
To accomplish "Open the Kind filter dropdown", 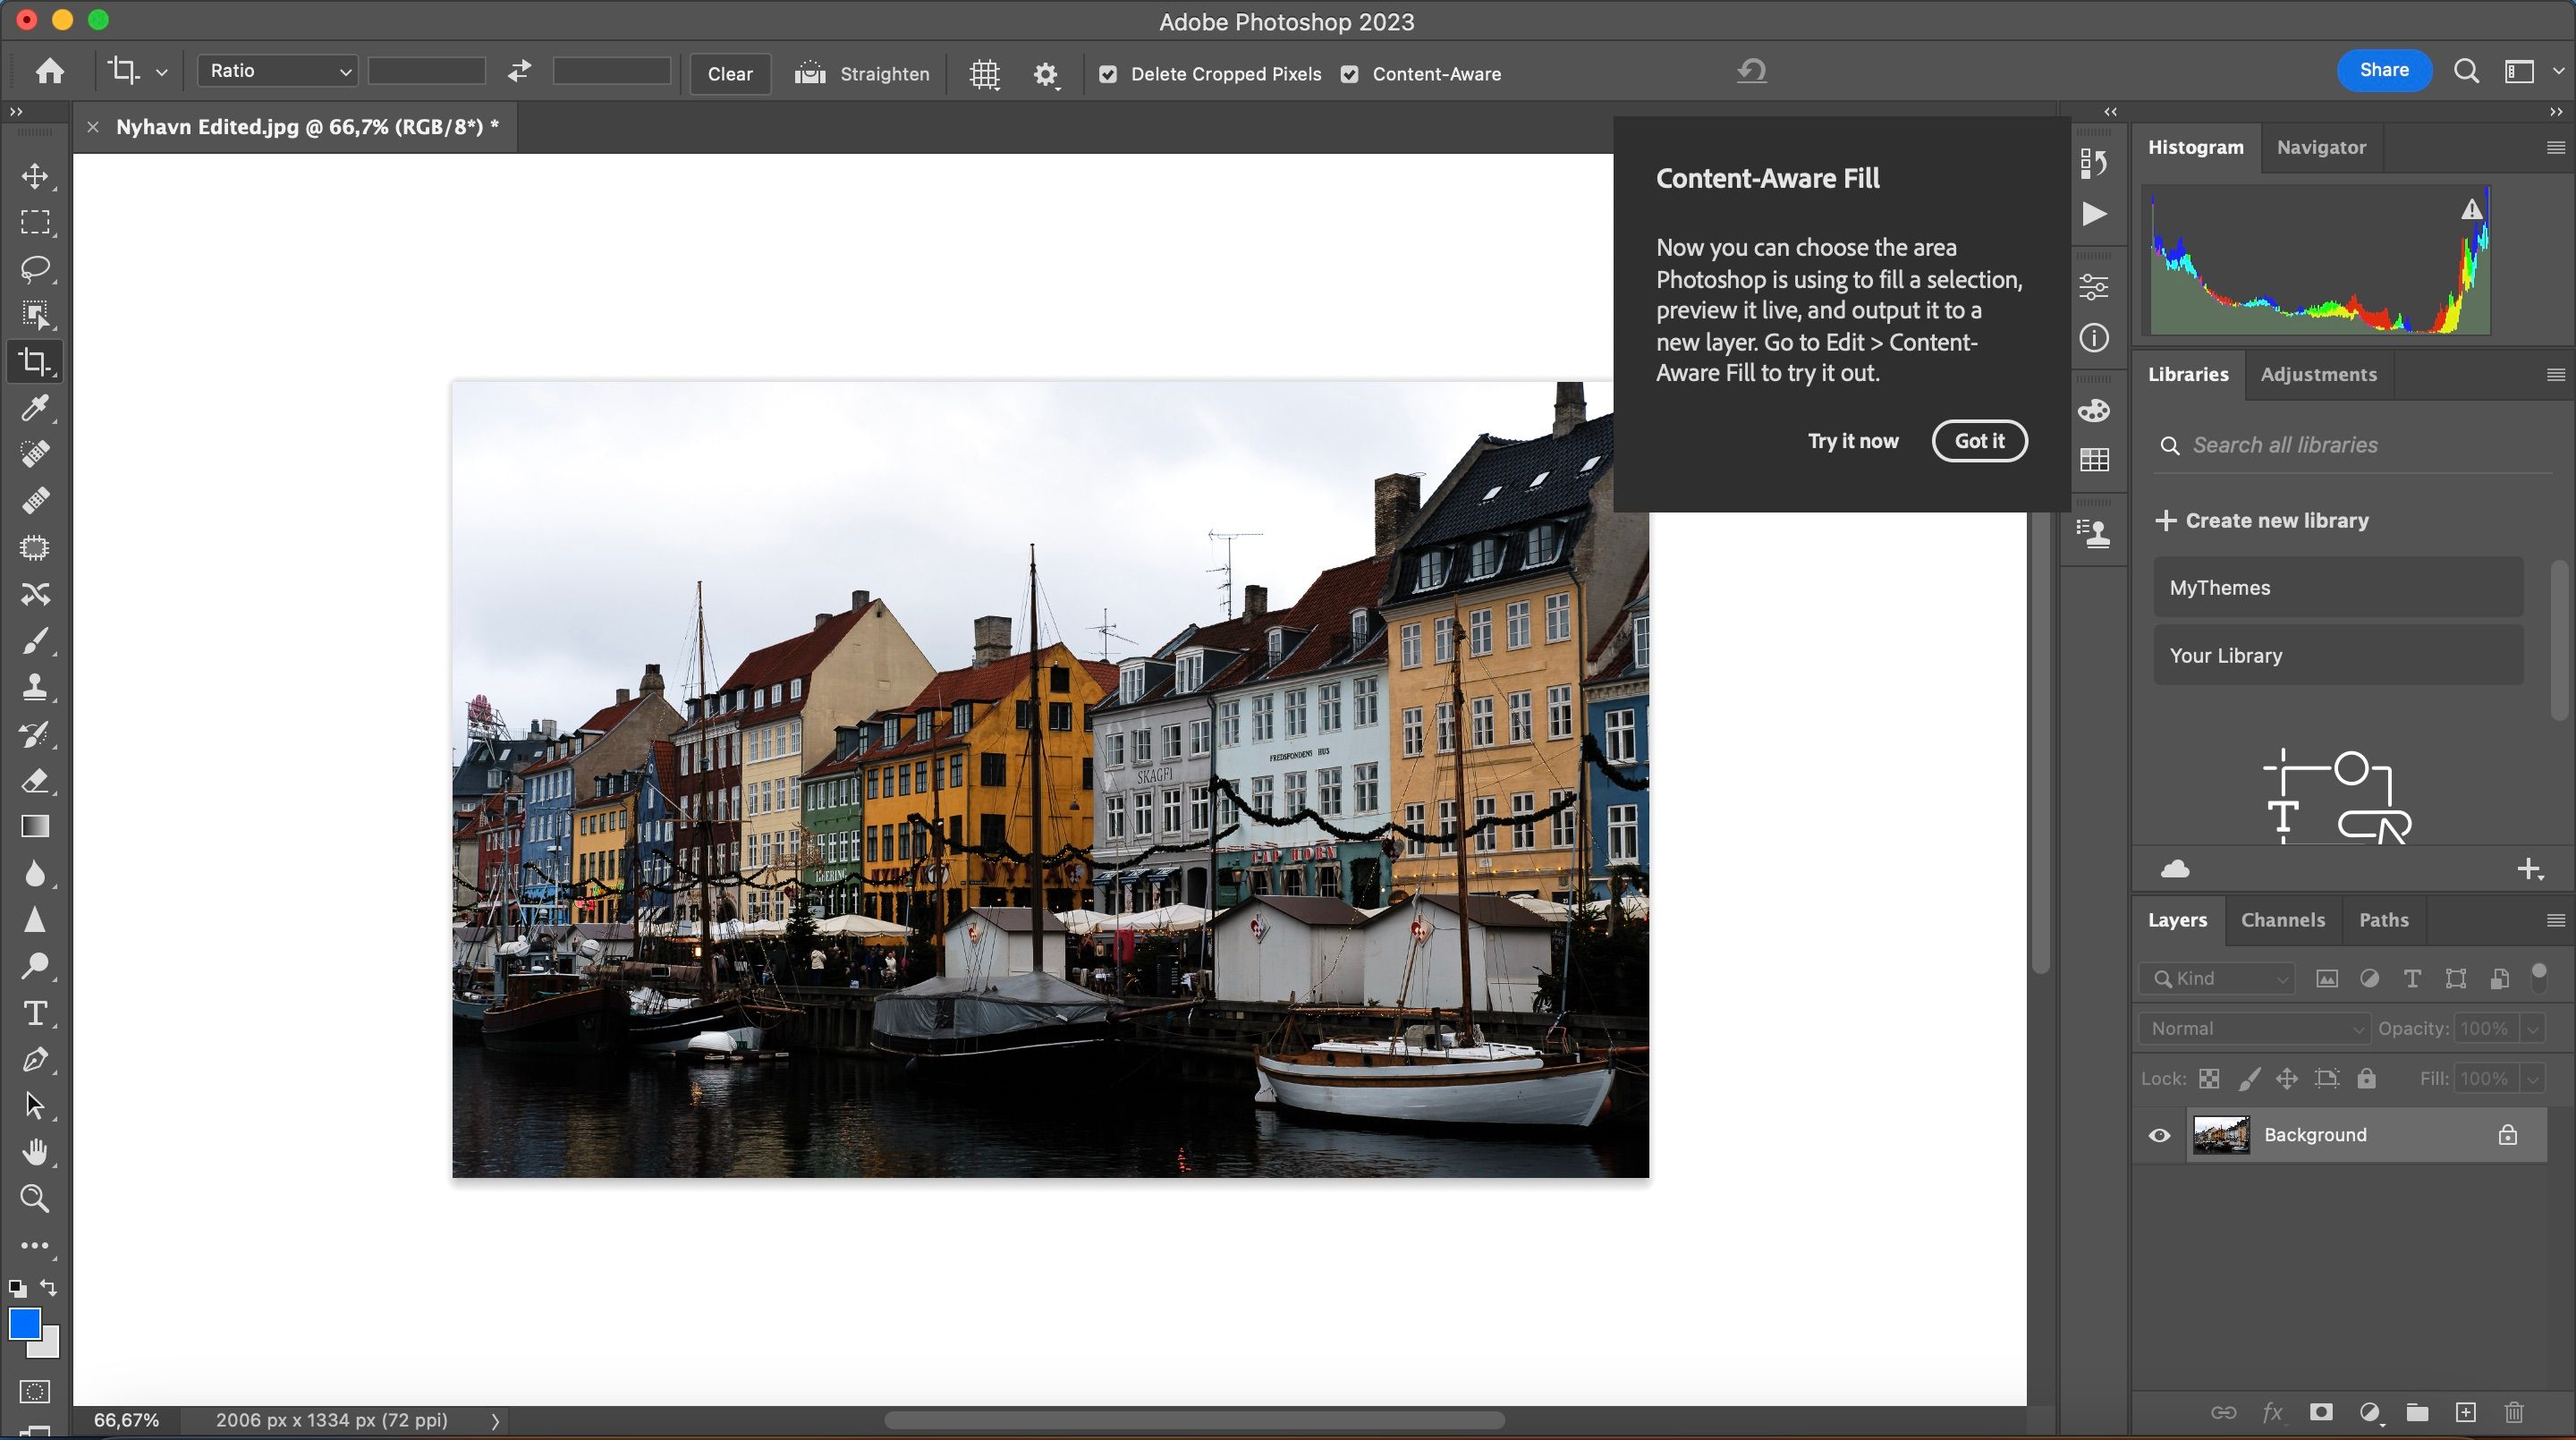I will (2216, 978).
